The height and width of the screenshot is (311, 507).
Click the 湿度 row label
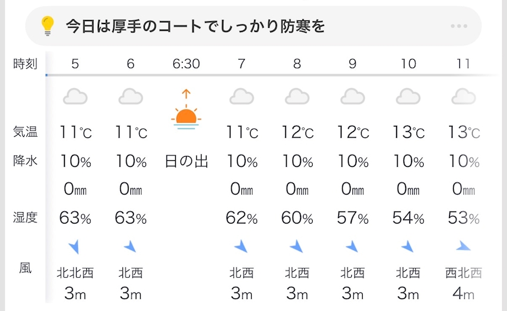(25, 218)
